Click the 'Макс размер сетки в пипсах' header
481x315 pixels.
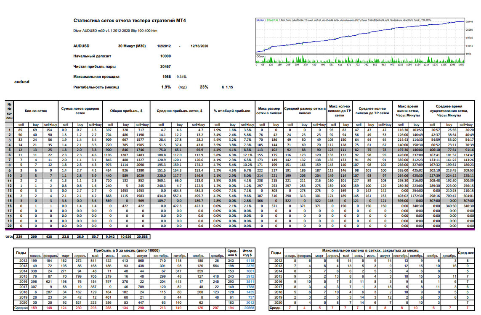pyautogui.click(x=269, y=111)
